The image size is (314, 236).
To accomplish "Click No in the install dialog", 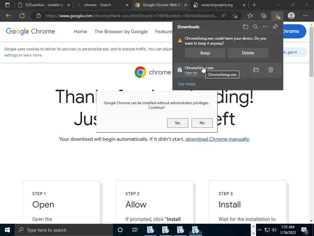I will pos(202,123).
